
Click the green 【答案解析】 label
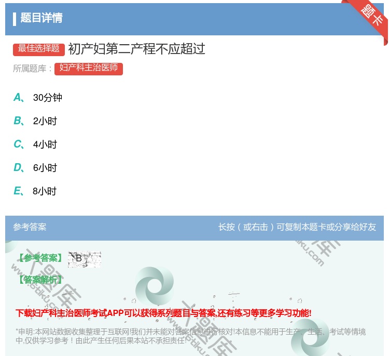coord(41,280)
